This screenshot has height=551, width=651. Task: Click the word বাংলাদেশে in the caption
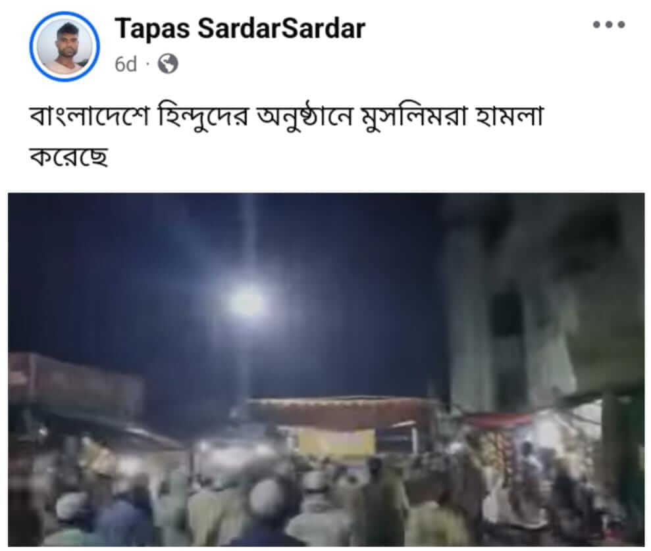89,115
